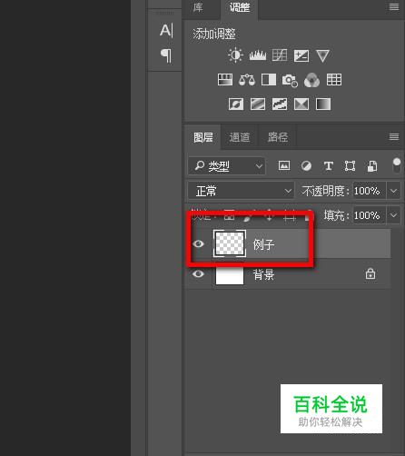Select the 背景 layer name
Screen dimensions: 405x456
pos(263,274)
